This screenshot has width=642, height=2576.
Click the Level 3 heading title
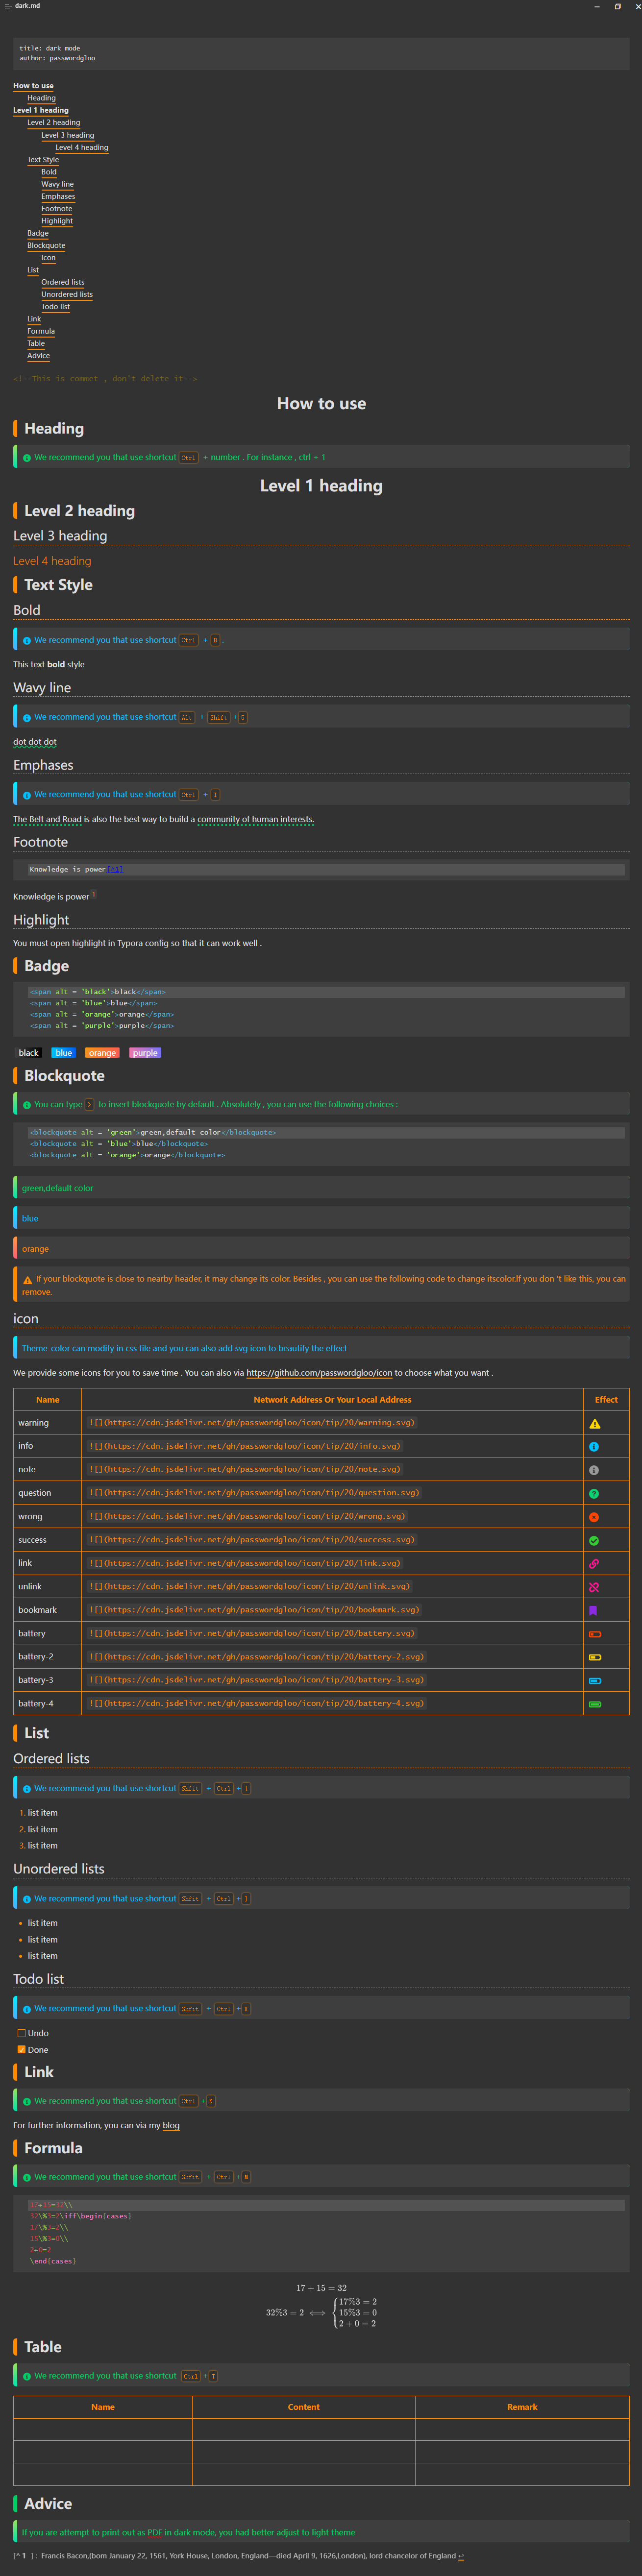click(60, 536)
